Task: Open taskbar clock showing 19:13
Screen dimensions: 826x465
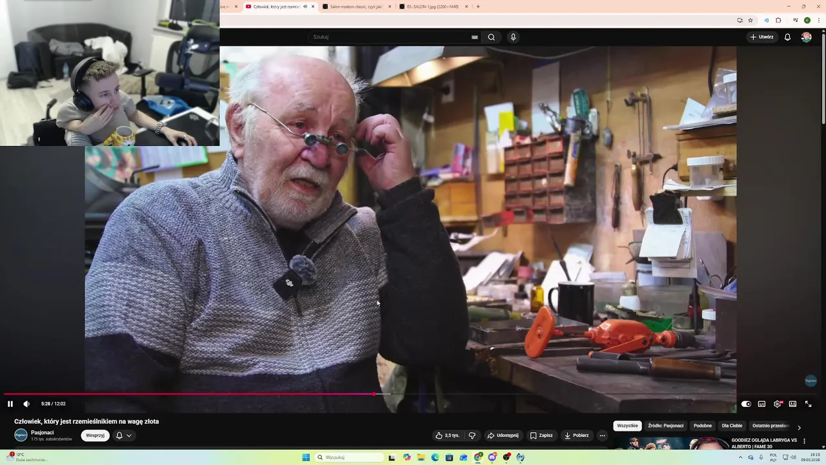Action: click(810, 457)
